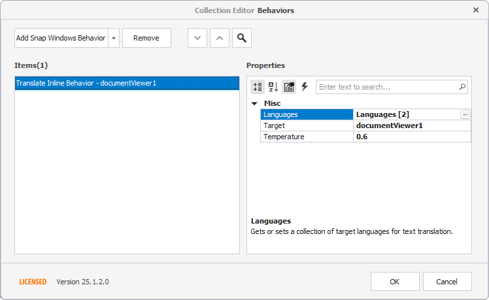The image size is (489, 300).
Task: Switch property grid to Categorized view
Action: [x=258, y=87]
